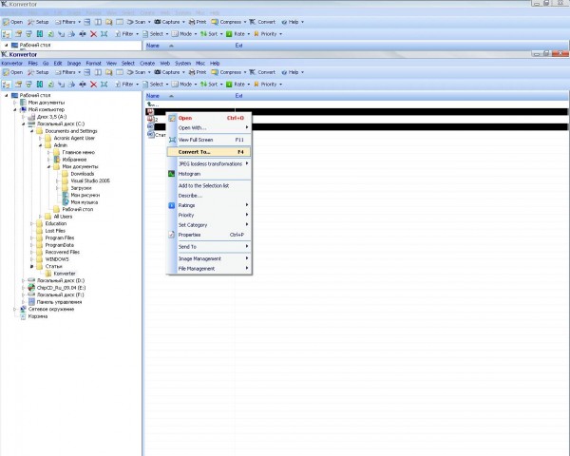Open the Image menu in the front window menu bar
Image resolution: width=570 pixels, height=456 pixels.
(74, 64)
